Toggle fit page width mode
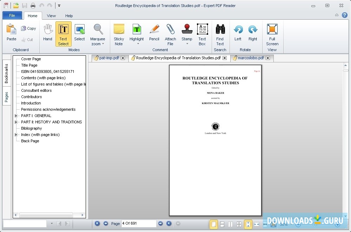 [257, 224]
